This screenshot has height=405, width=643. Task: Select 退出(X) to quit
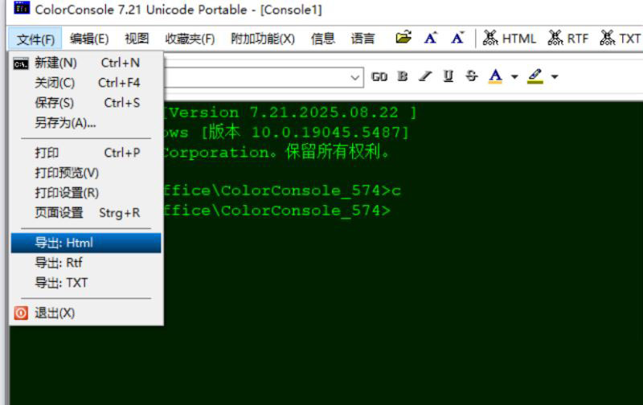point(86,313)
